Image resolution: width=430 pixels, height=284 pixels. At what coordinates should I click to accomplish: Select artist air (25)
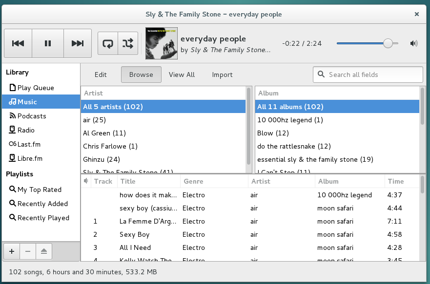coord(163,120)
